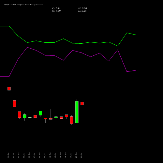Select the green candle for 08 Jan
Image resolution: width=163 pixels, height=163 pixels.
click(x=40, y=113)
